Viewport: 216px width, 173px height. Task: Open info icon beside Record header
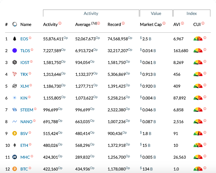click(x=123, y=23)
